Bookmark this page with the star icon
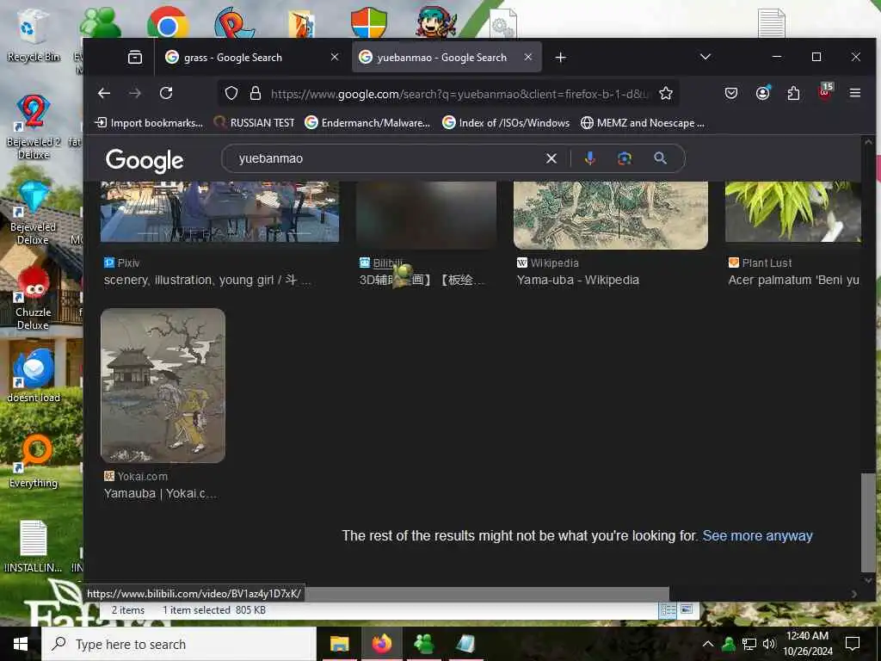 coord(666,93)
